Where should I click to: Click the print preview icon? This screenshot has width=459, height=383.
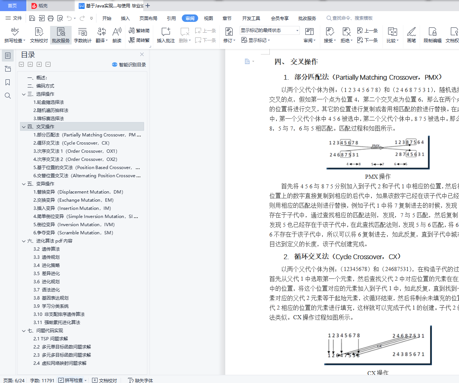[x=60, y=18]
